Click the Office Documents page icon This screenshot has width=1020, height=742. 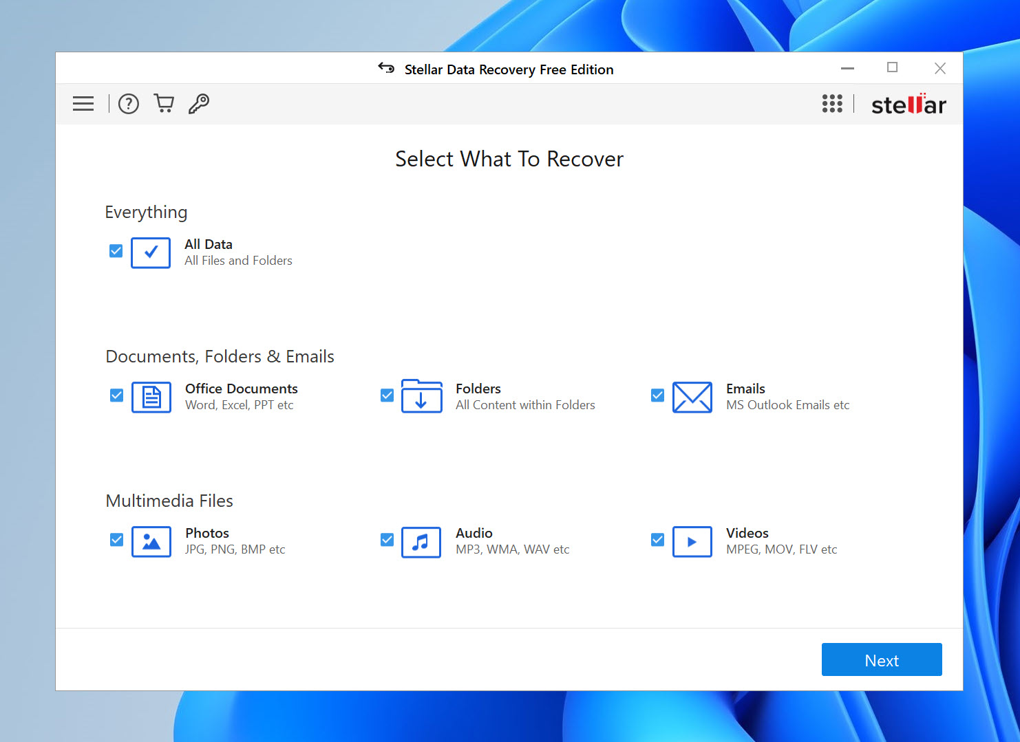[151, 397]
